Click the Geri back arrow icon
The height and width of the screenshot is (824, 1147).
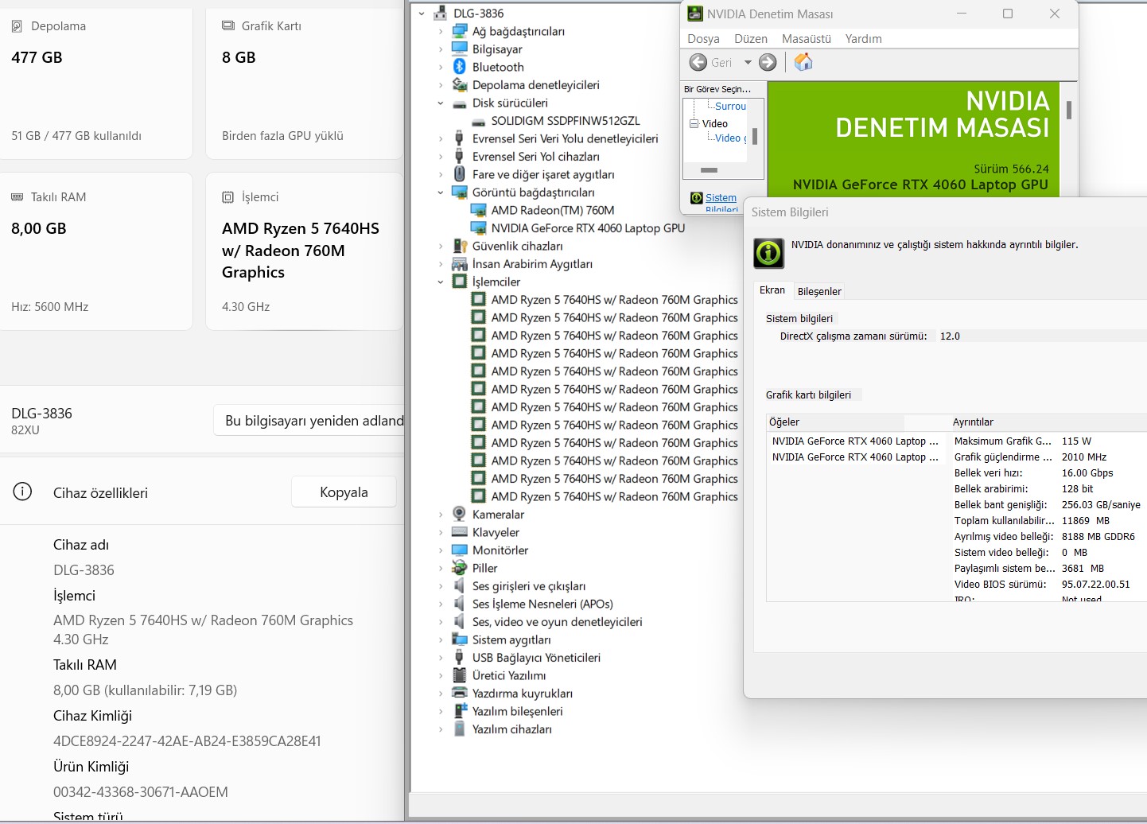tap(698, 62)
